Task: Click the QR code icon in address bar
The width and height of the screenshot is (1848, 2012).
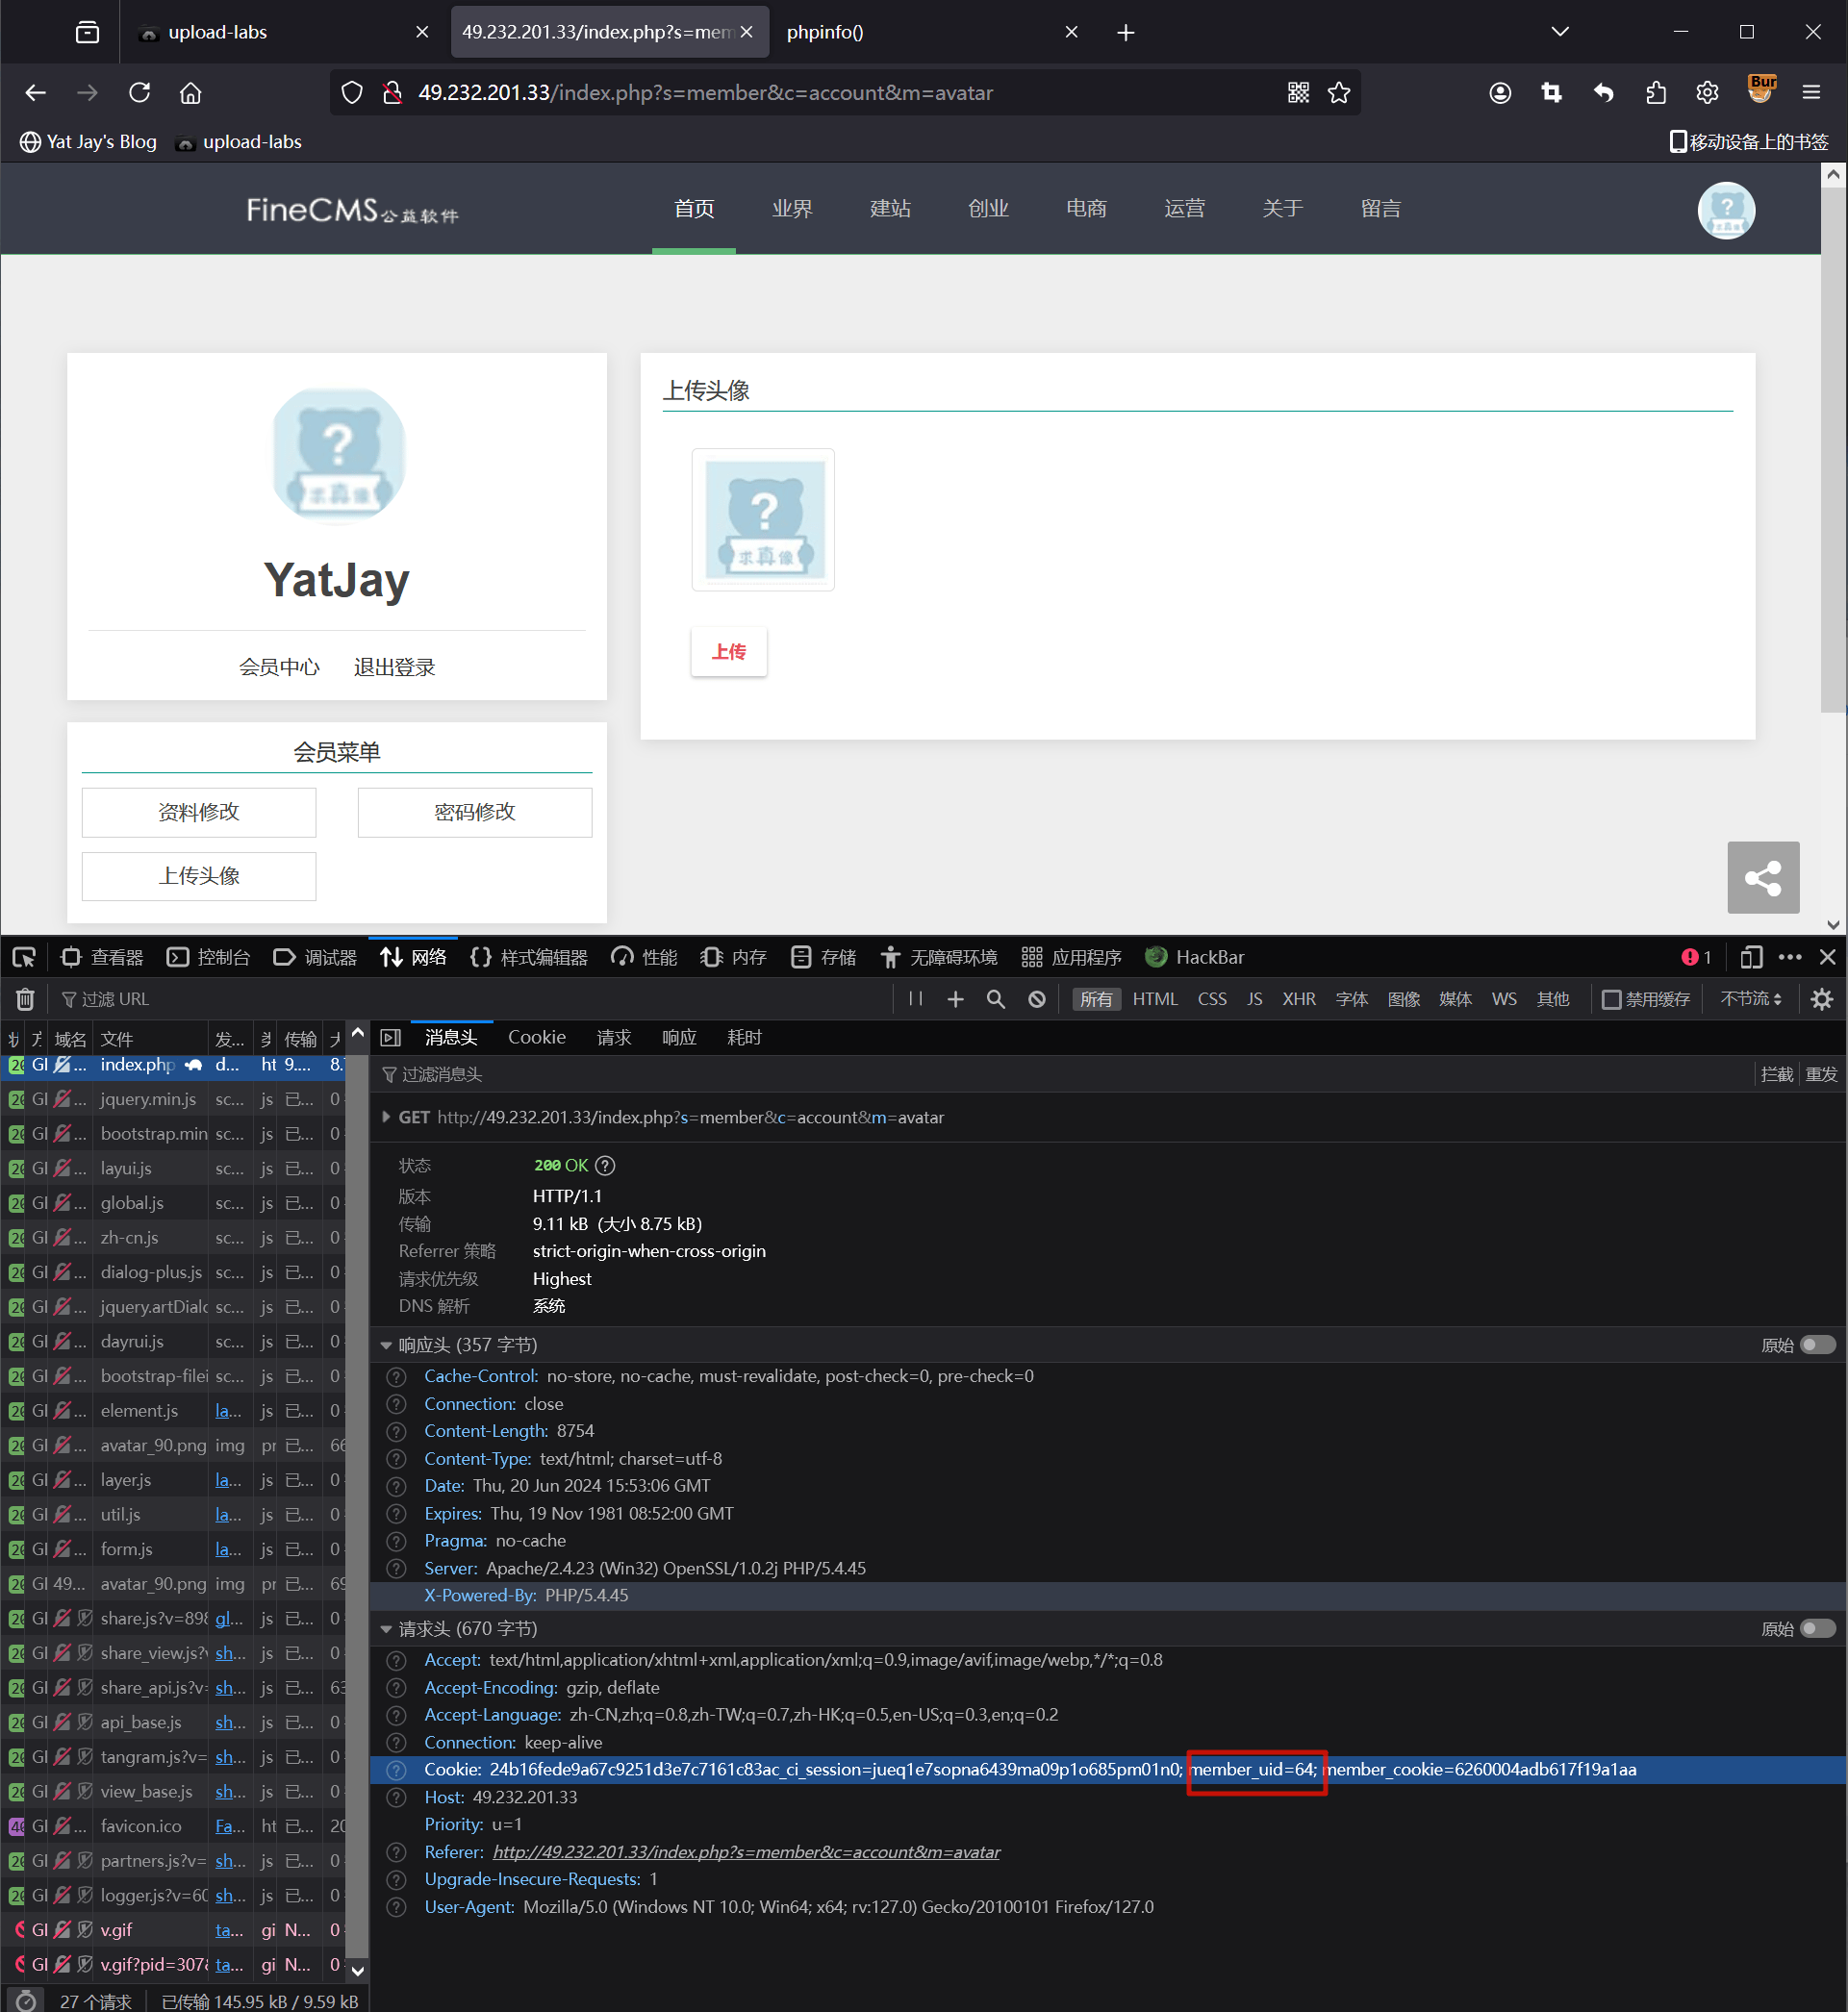Action: coord(1298,93)
